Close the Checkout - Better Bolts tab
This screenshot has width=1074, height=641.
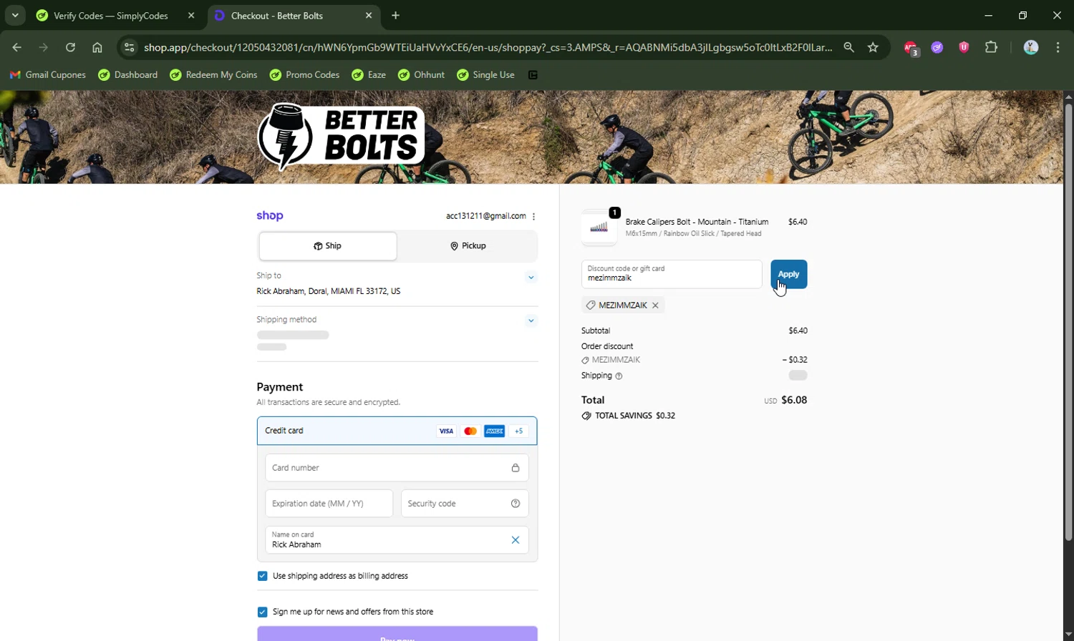[369, 15]
